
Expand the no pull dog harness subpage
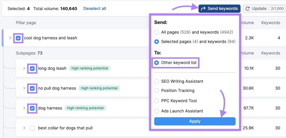(24, 88)
